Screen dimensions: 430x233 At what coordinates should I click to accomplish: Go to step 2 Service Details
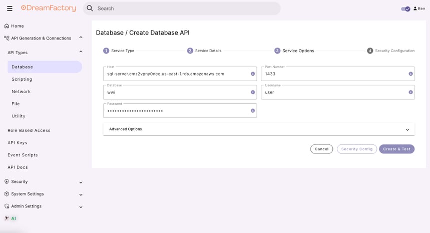click(x=204, y=51)
